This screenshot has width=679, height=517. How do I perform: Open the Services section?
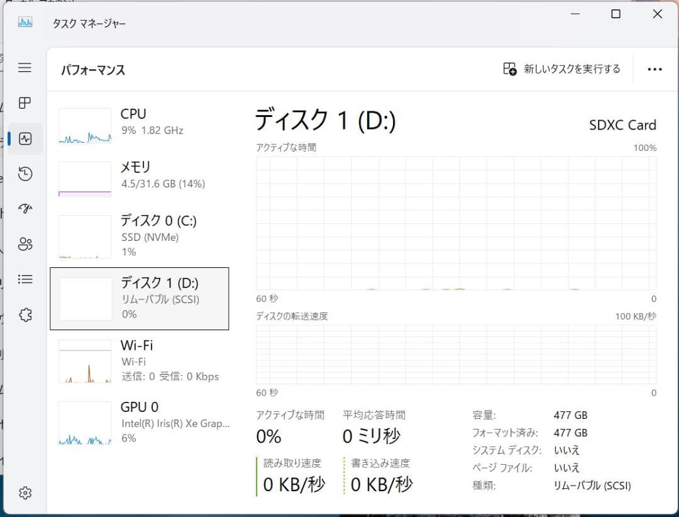pos(25,314)
